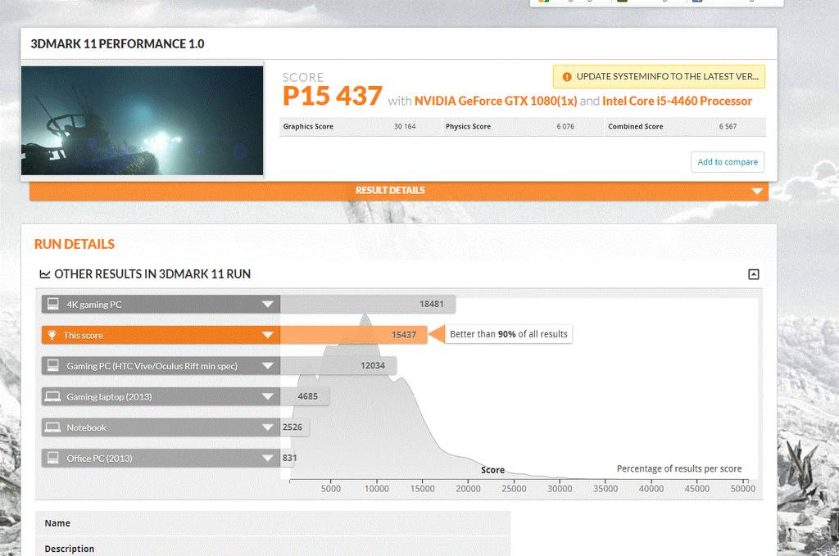Click the Name field row
This screenshot has width=839, height=556.
273,523
